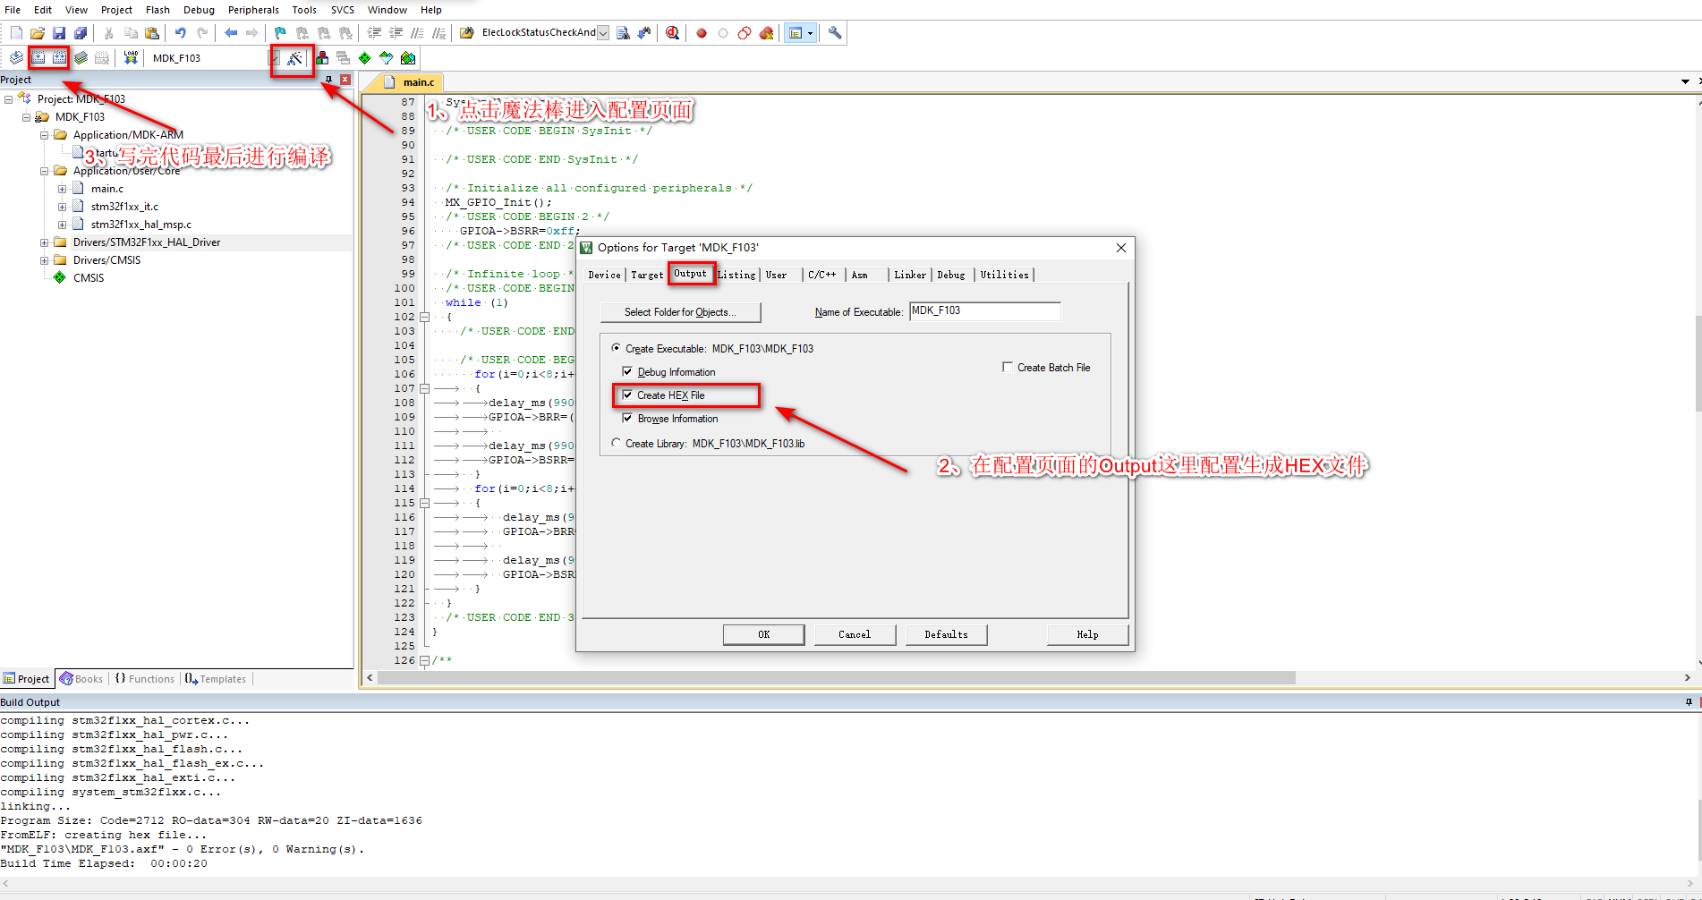Insert a bookmark with the flag icon
This screenshot has height=900, width=1702.
tap(280, 33)
